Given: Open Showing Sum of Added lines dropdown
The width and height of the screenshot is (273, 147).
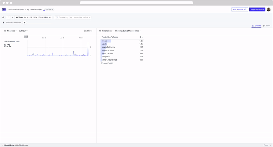Looking at the screenshot, I should (x=128, y=31).
